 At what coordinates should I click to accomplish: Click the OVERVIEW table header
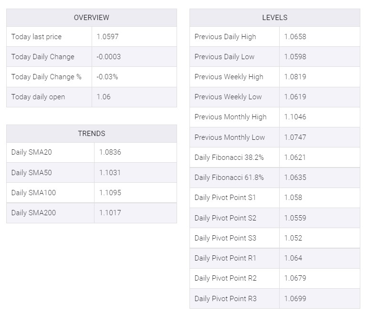click(92, 18)
